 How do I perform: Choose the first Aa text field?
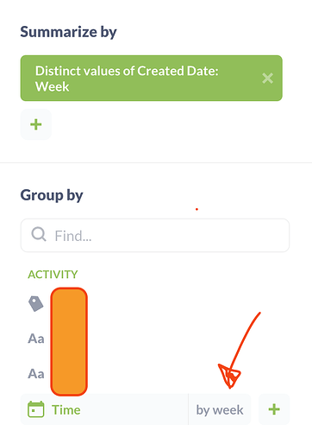36,339
